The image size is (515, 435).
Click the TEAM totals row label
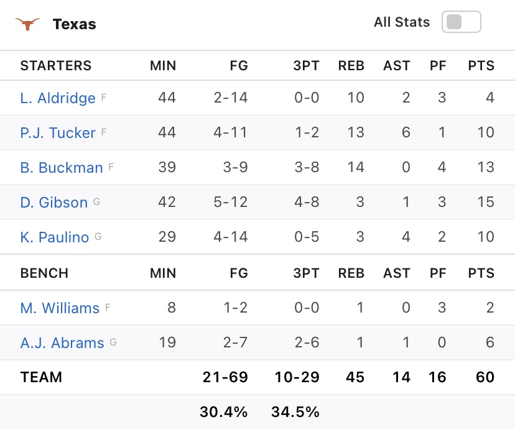[x=41, y=377]
